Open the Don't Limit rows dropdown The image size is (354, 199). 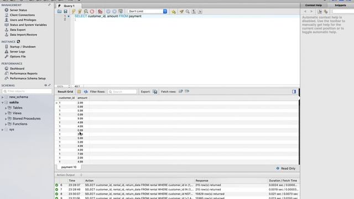tap(147, 11)
